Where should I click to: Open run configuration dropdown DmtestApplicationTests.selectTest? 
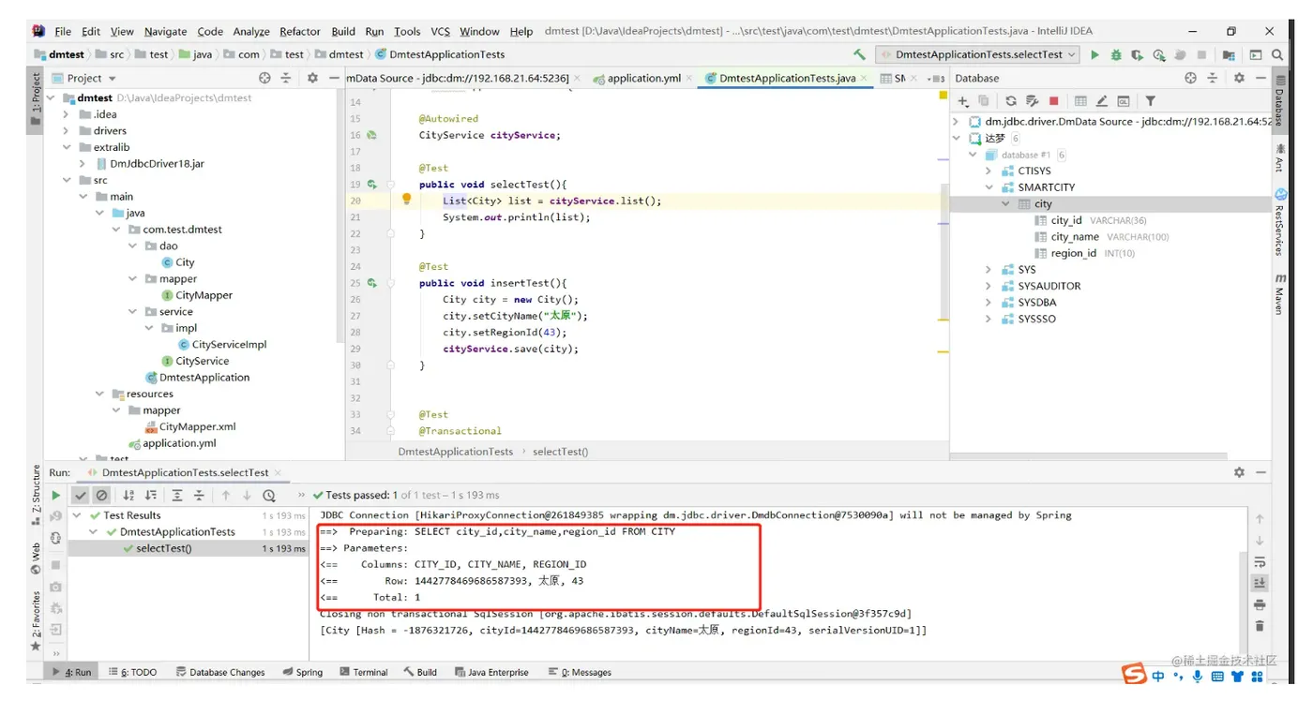tap(977, 55)
